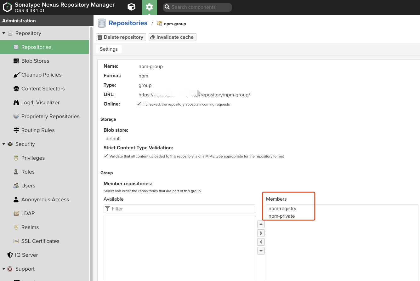Click the Security officer icon
The image size is (420, 281).
(10, 144)
